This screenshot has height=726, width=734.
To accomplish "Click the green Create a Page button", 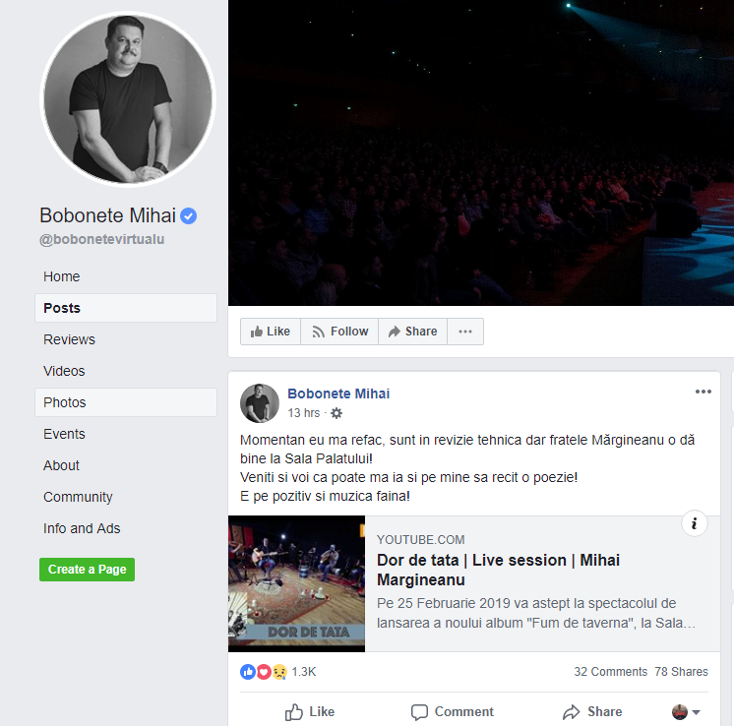I will pyautogui.click(x=87, y=570).
